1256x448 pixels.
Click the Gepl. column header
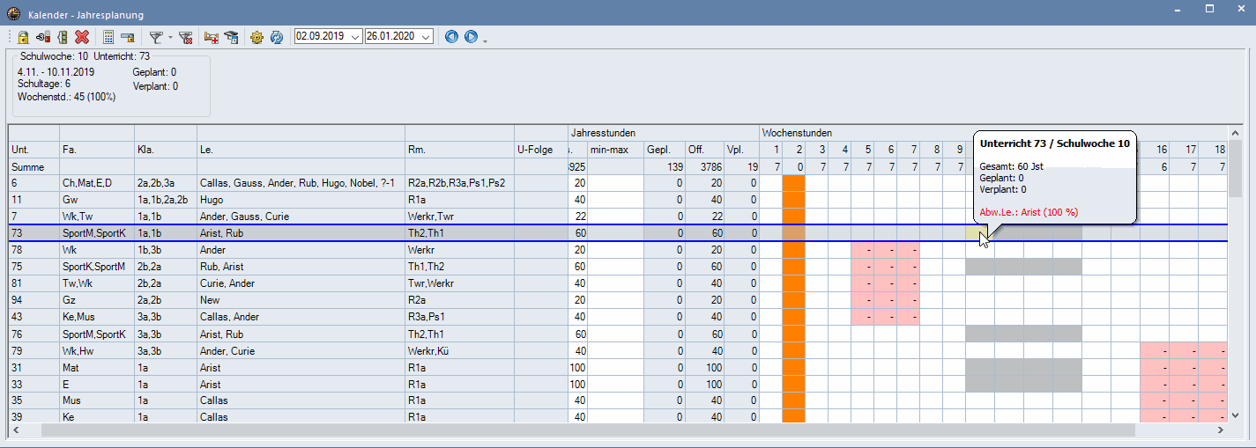click(665, 150)
